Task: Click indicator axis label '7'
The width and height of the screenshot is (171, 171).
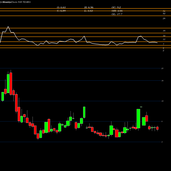Action: point(163,44)
